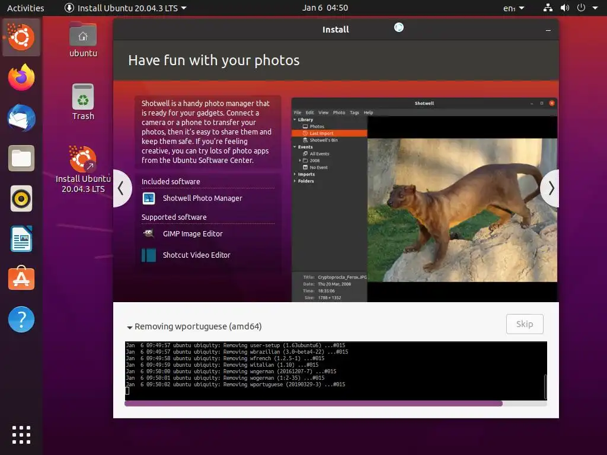Click the Shotcut Video Editor icon
Image resolution: width=607 pixels, height=455 pixels.
(x=149, y=255)
